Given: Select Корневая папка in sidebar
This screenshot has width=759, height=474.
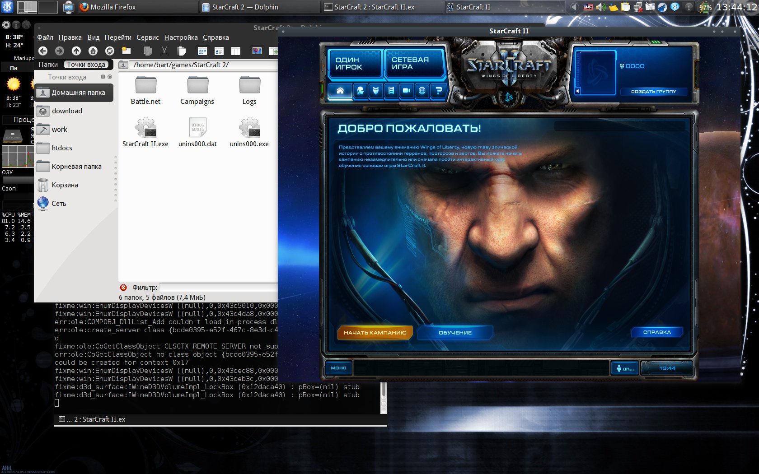Looking at the screenshot, I should [74, 167].
